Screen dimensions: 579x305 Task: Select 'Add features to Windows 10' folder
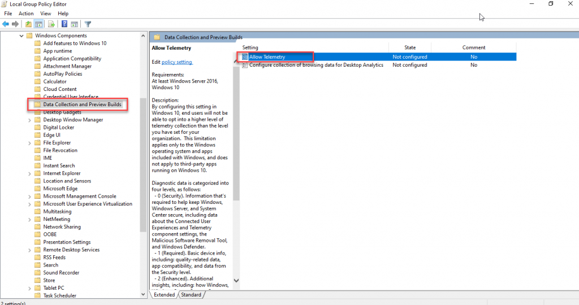click(75, 43)
